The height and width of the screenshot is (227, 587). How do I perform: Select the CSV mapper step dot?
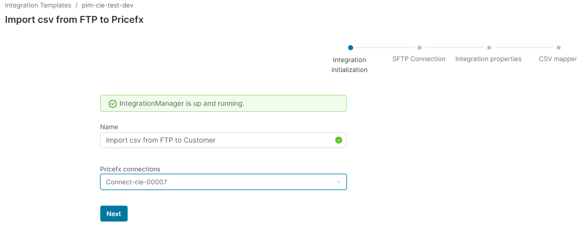559,48
